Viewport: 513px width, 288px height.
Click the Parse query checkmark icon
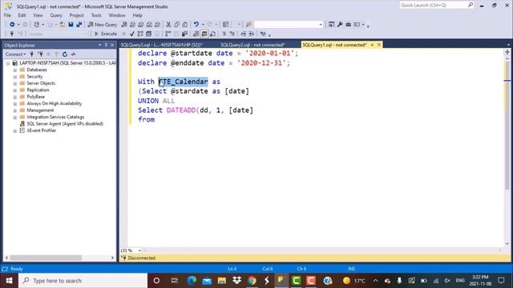point(131,34)
